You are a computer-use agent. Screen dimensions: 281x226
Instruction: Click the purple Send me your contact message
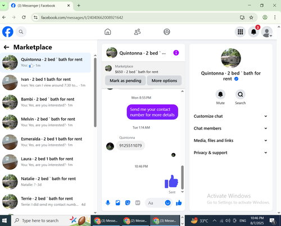point(152,112)
